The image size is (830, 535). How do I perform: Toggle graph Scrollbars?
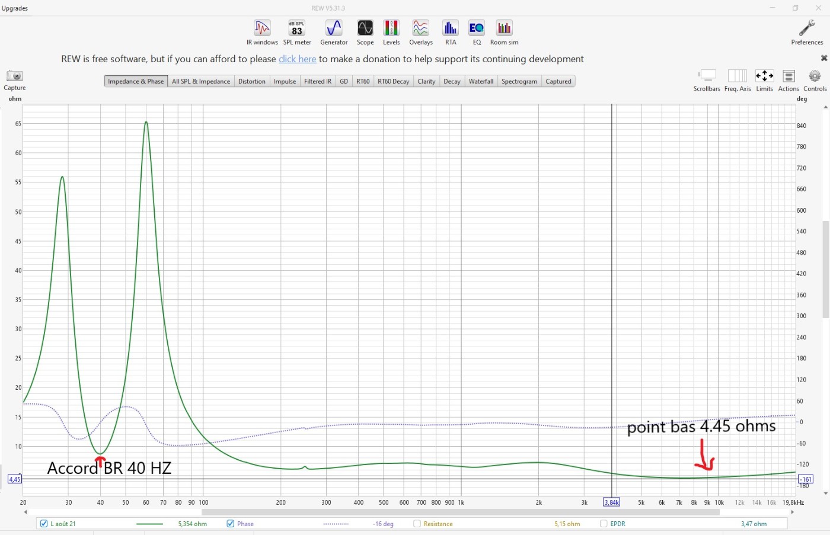pyautogui.click(x=707, y=81)
